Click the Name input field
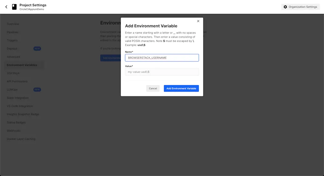This screenshot has width=324, height=176. coord(162,58)
